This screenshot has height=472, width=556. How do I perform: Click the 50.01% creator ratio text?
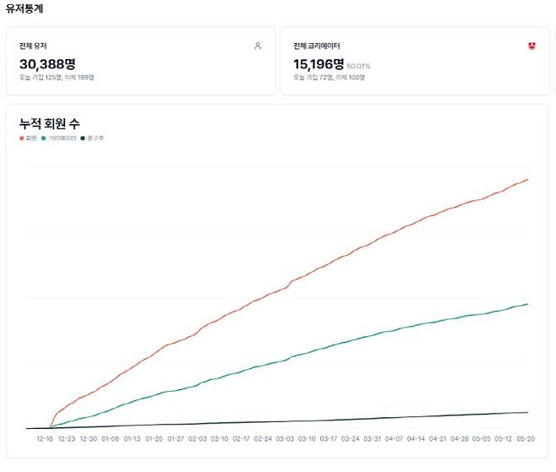(358, 65)
